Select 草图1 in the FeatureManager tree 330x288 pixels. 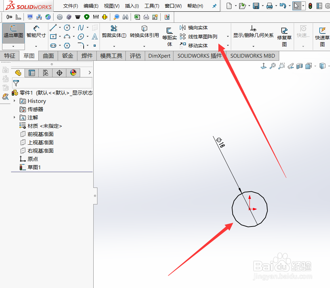33,167
